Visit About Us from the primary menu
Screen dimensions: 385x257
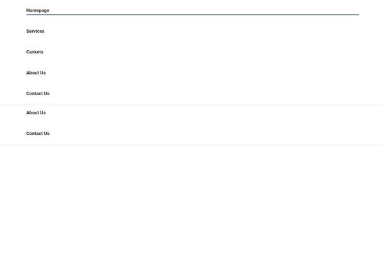36,73
